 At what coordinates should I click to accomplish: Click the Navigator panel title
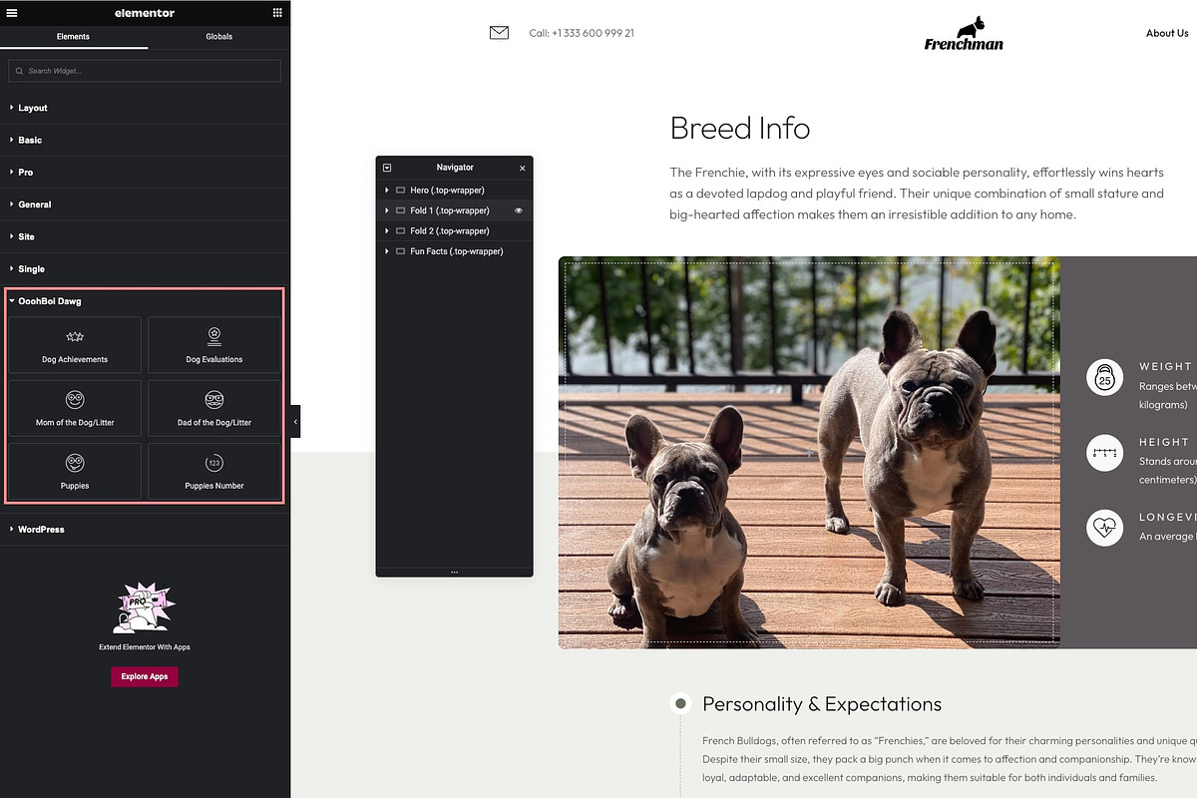[x=455, y=168]
